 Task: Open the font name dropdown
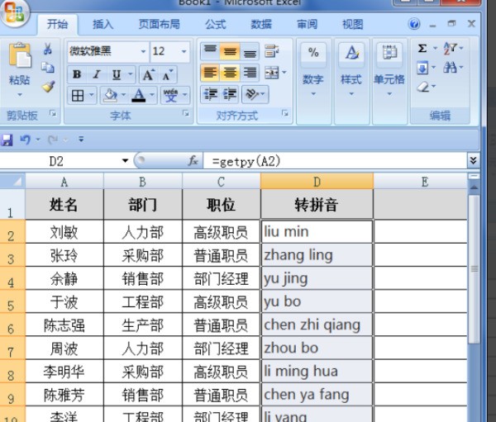point(142,51)
